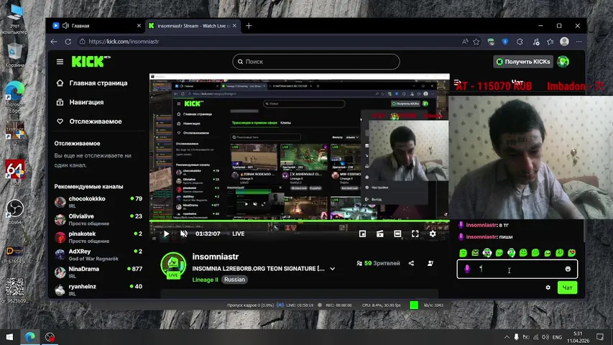Open the AdXRey recommended channel
The width and height of the screenshot is (613, 345).
coord(98,254)
